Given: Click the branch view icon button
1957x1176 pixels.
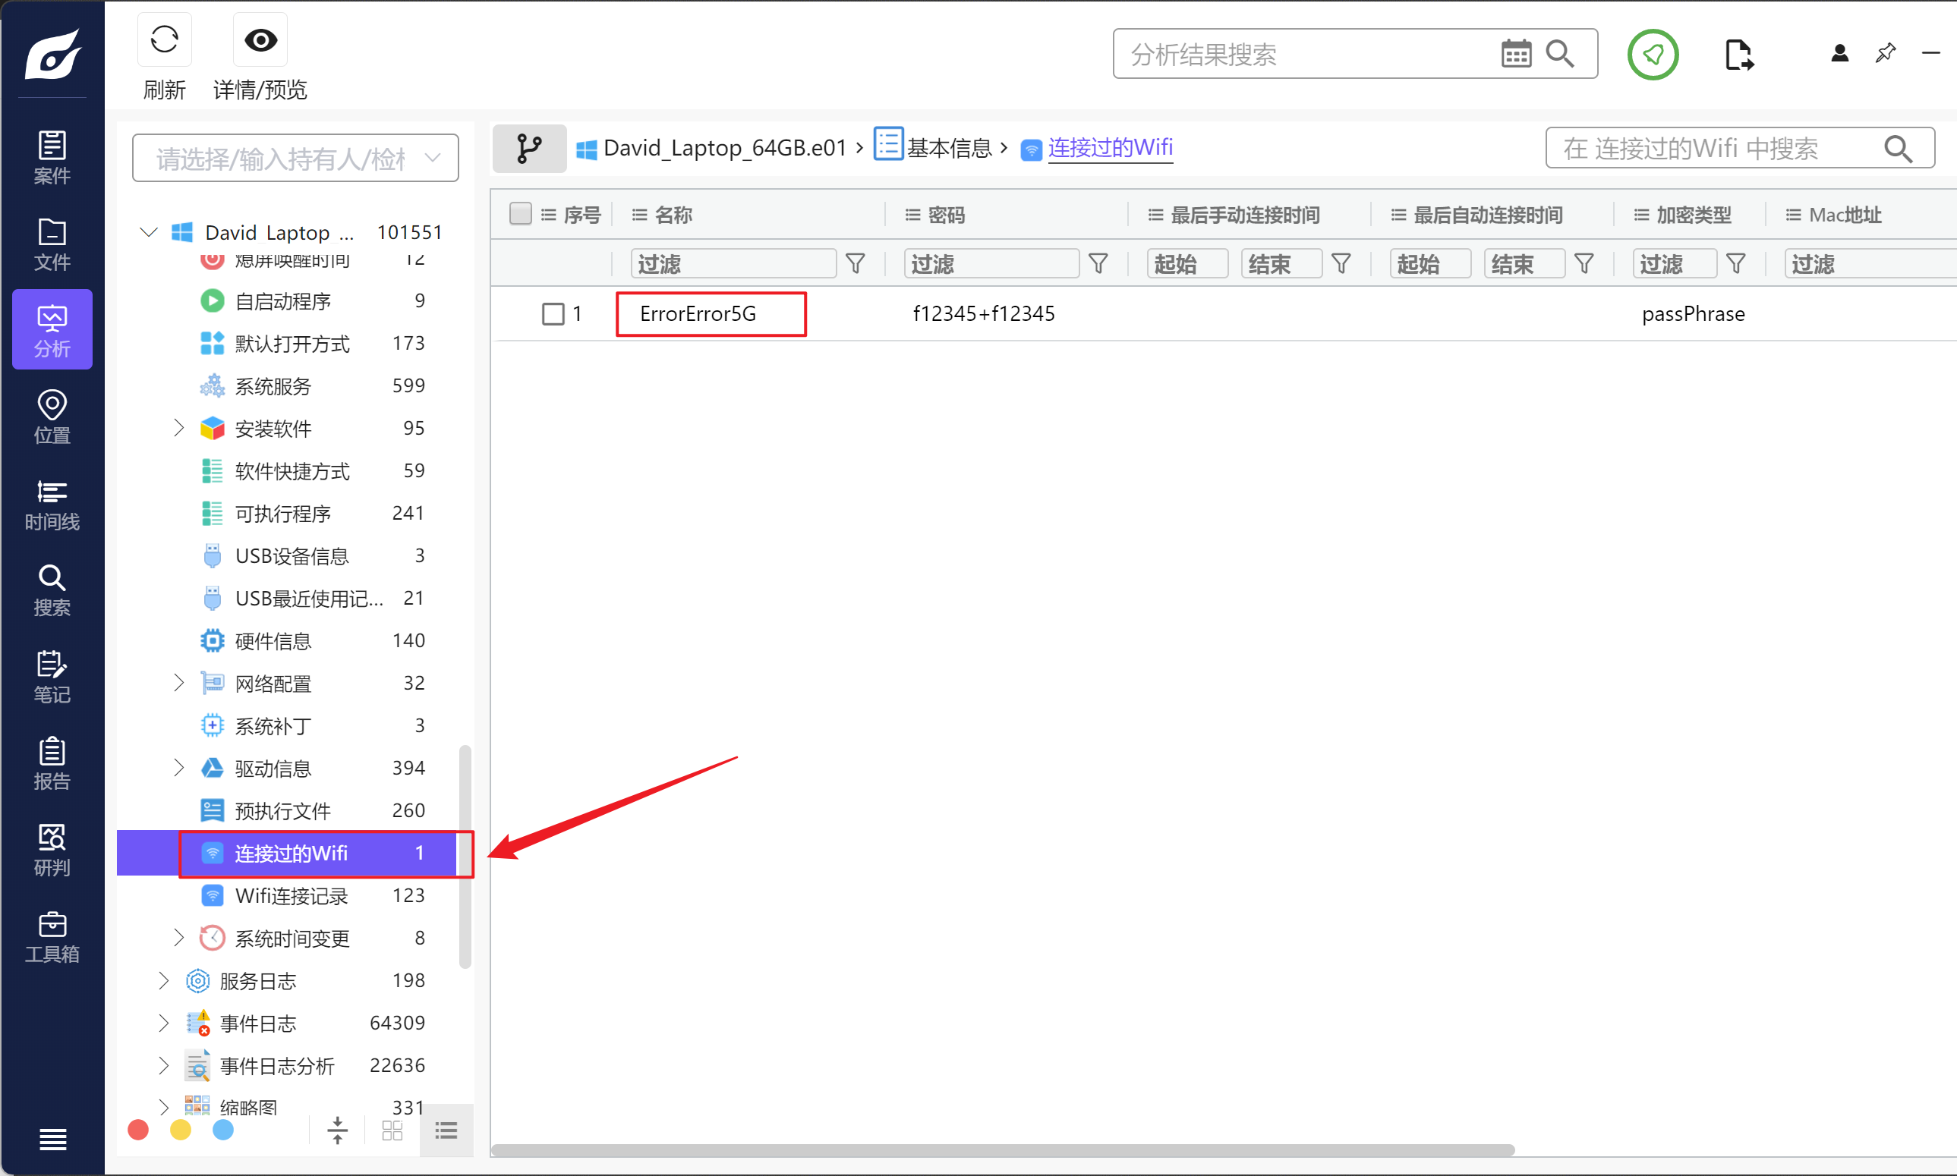Looking at the screenshot, I should (528, 148).
